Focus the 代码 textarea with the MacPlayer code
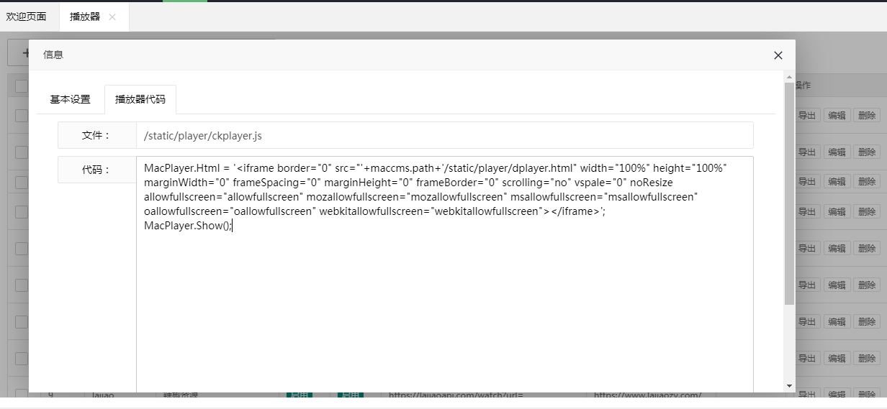 pyautogui.click(x=444, y=275)
